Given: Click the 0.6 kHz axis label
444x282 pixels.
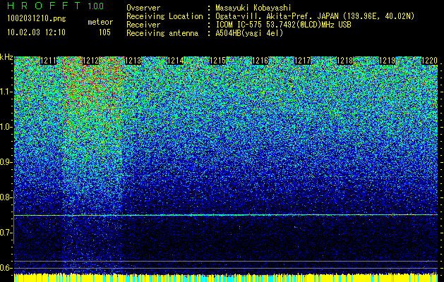Looking at the screenshot, I should coord(6,268).
